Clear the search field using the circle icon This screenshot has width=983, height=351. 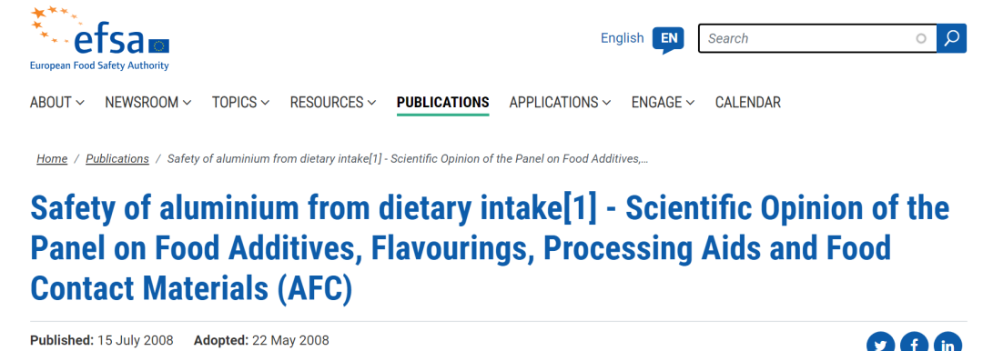tap(921, 38)
